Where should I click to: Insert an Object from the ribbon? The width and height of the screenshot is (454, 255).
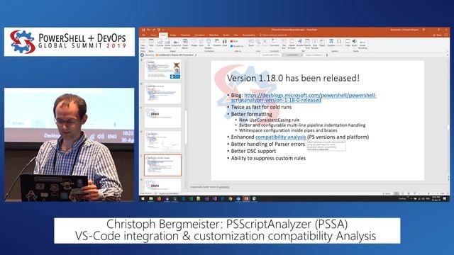tap(322, 43)
